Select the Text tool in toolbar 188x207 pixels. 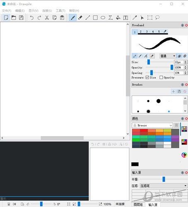coord(125,18)
